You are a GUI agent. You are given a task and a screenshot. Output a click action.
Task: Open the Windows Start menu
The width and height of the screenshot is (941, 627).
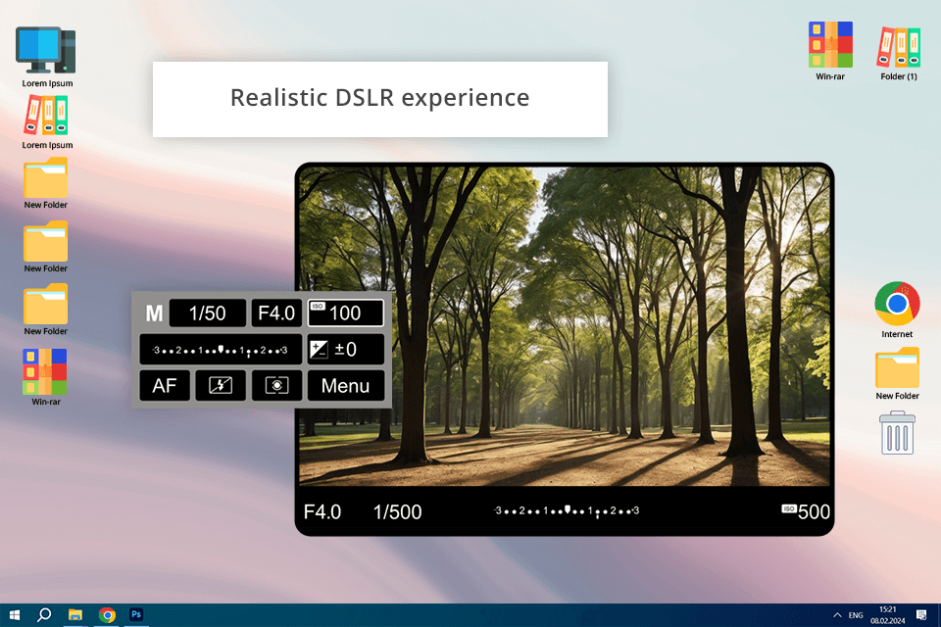tap(15, 615)
